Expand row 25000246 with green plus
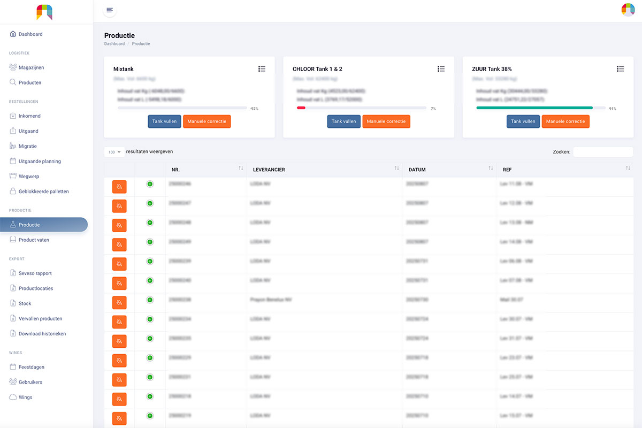This screenshot has width=642, height=428. coord(150,184)
